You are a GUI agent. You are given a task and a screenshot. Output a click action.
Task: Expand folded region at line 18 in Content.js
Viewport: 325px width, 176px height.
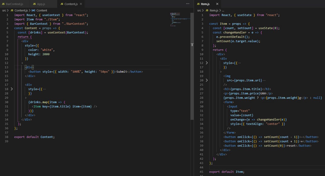click(x=11, y=89)
